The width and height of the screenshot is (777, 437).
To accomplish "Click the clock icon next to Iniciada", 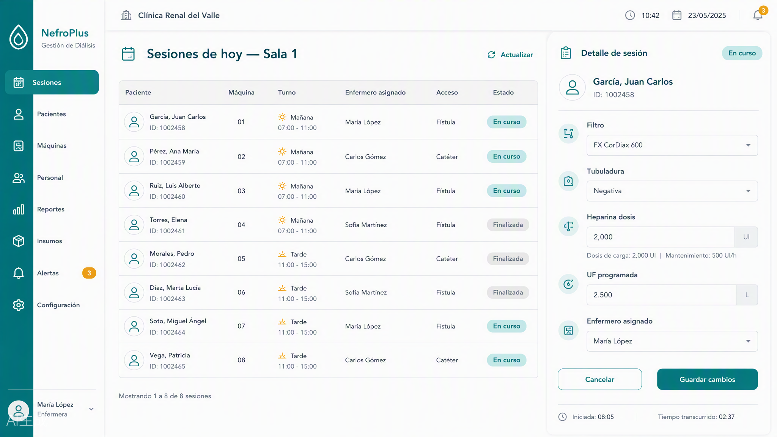I will [562, 417].
